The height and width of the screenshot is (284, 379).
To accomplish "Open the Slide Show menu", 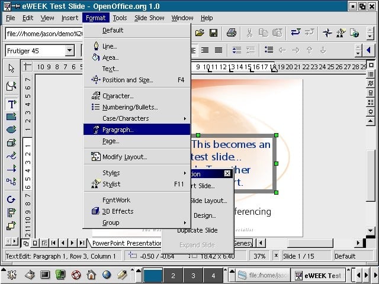I will pos(149,18).
